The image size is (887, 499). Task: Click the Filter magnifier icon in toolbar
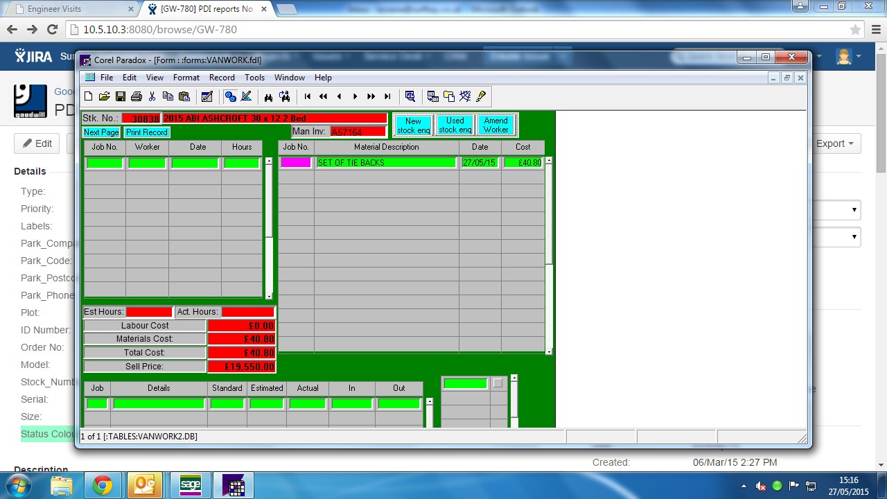click(x=410, y=96)
